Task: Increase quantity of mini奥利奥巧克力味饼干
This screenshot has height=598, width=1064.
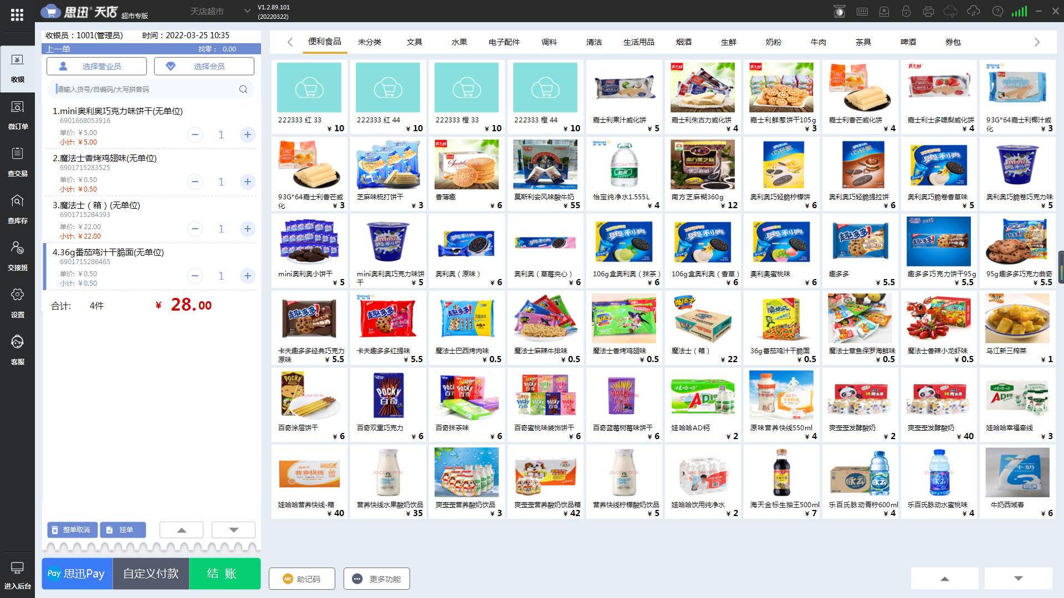Action: point(248,135)
